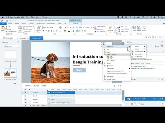Image resolution: width=165 pixels, height=123 pixels.
Task: Switch to the INSERT ribbon tab
Action: pos(17,24)
